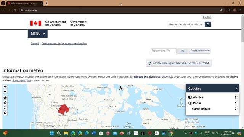244x137 pixels.
Task: Open Windows Start menu
Action: [x=52, y=133]
